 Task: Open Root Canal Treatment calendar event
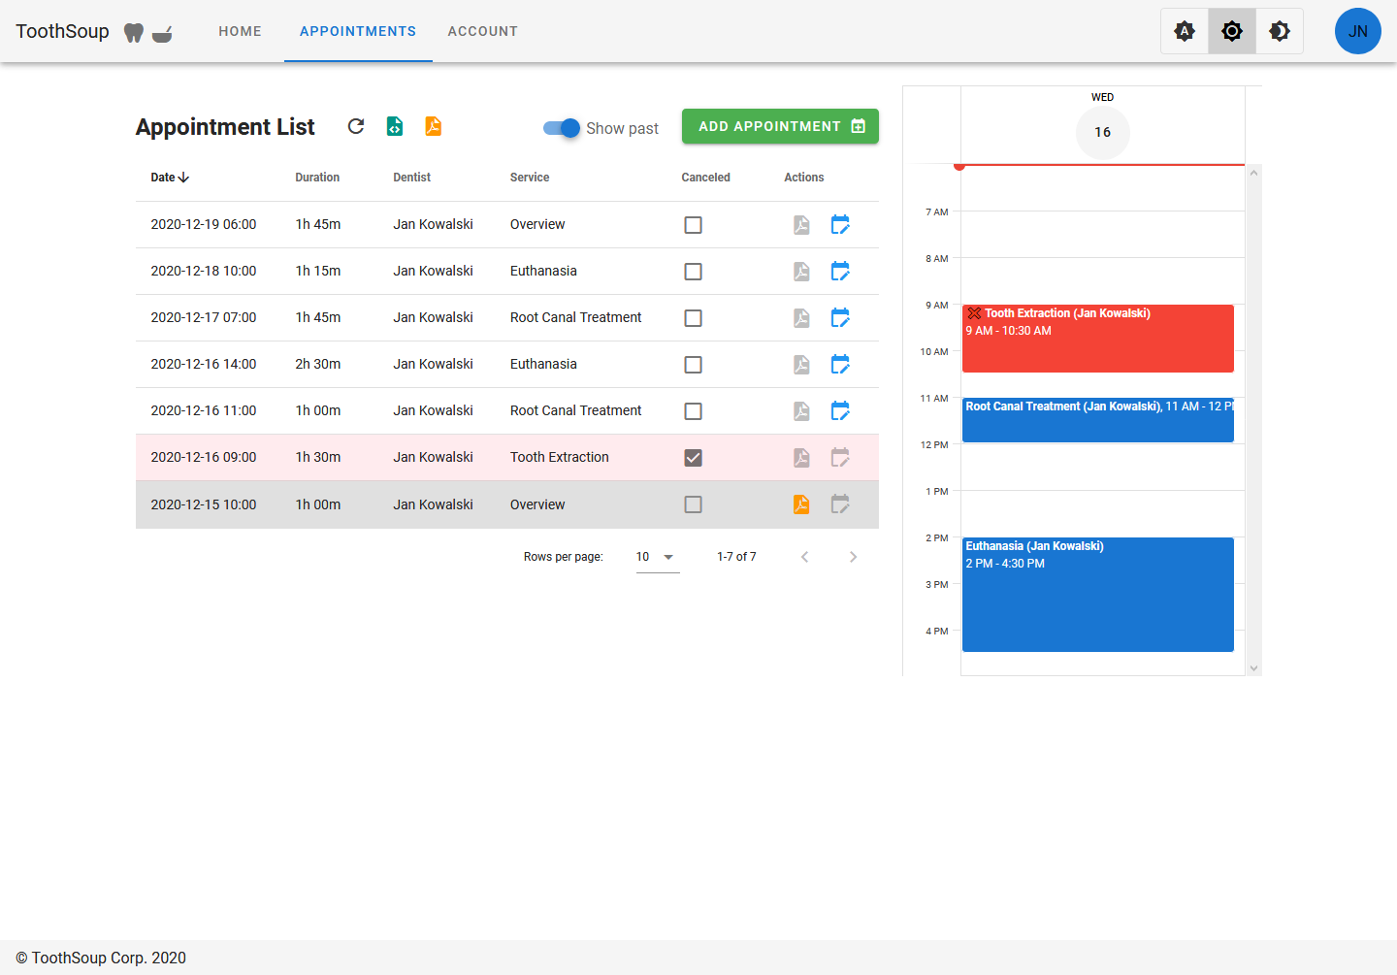[1097, 420]
